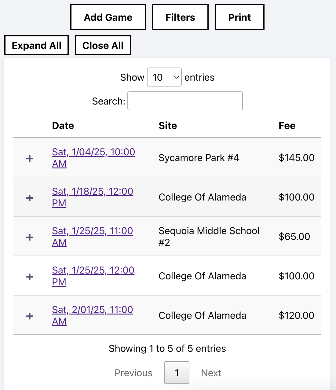Open the Sat 2/01/25 11:00 AM game link
Image resolution: width=336 pixels, height=390 pixels.
pos(93,315)
